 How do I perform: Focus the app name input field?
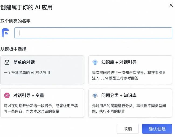click(93, 33)
